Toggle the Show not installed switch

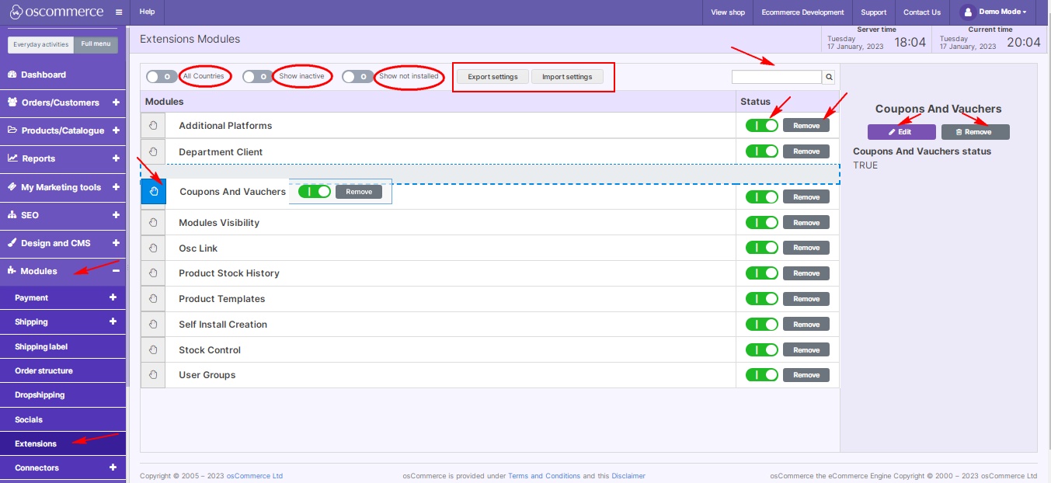coord(357,77)
